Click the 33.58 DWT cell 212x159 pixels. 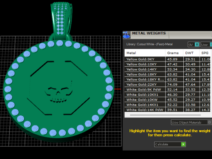tap(192, 105)
